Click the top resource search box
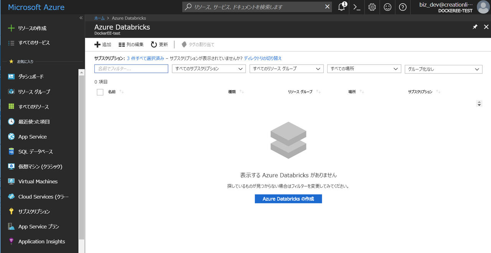The height and width of the screenshot is (253, 491). pyautogui.click(x=257, y=7)
